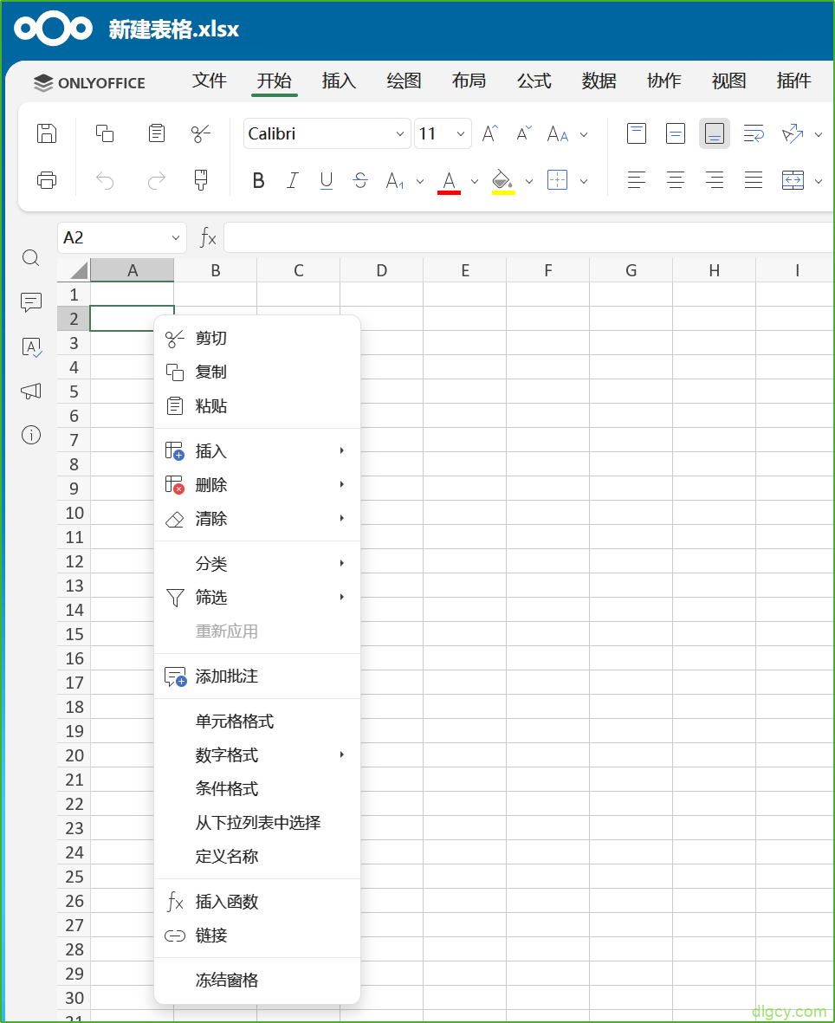The width and height of the screenshot is (835, 1023).
Task: Click the Redo arrow icon
Action: coord(157,180)
